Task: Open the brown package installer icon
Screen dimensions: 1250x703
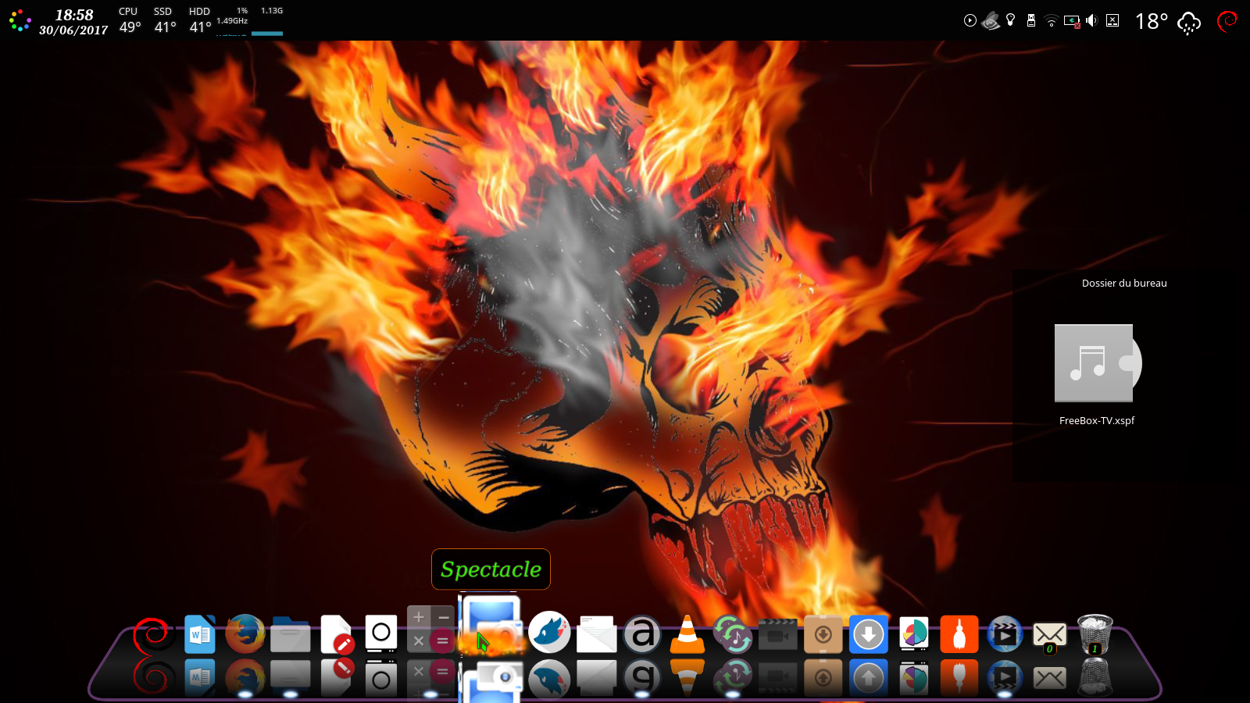Action: click(x=823, y=634)
